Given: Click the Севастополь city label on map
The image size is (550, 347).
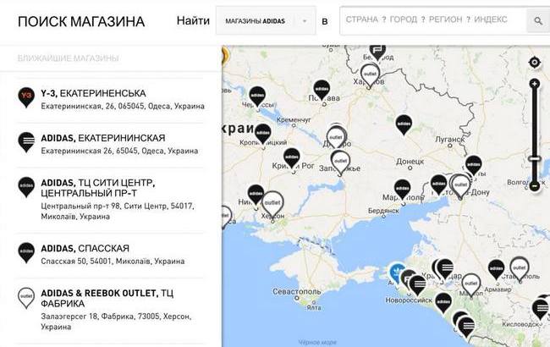Looking at the screenshot, I should tap(297, 291).
